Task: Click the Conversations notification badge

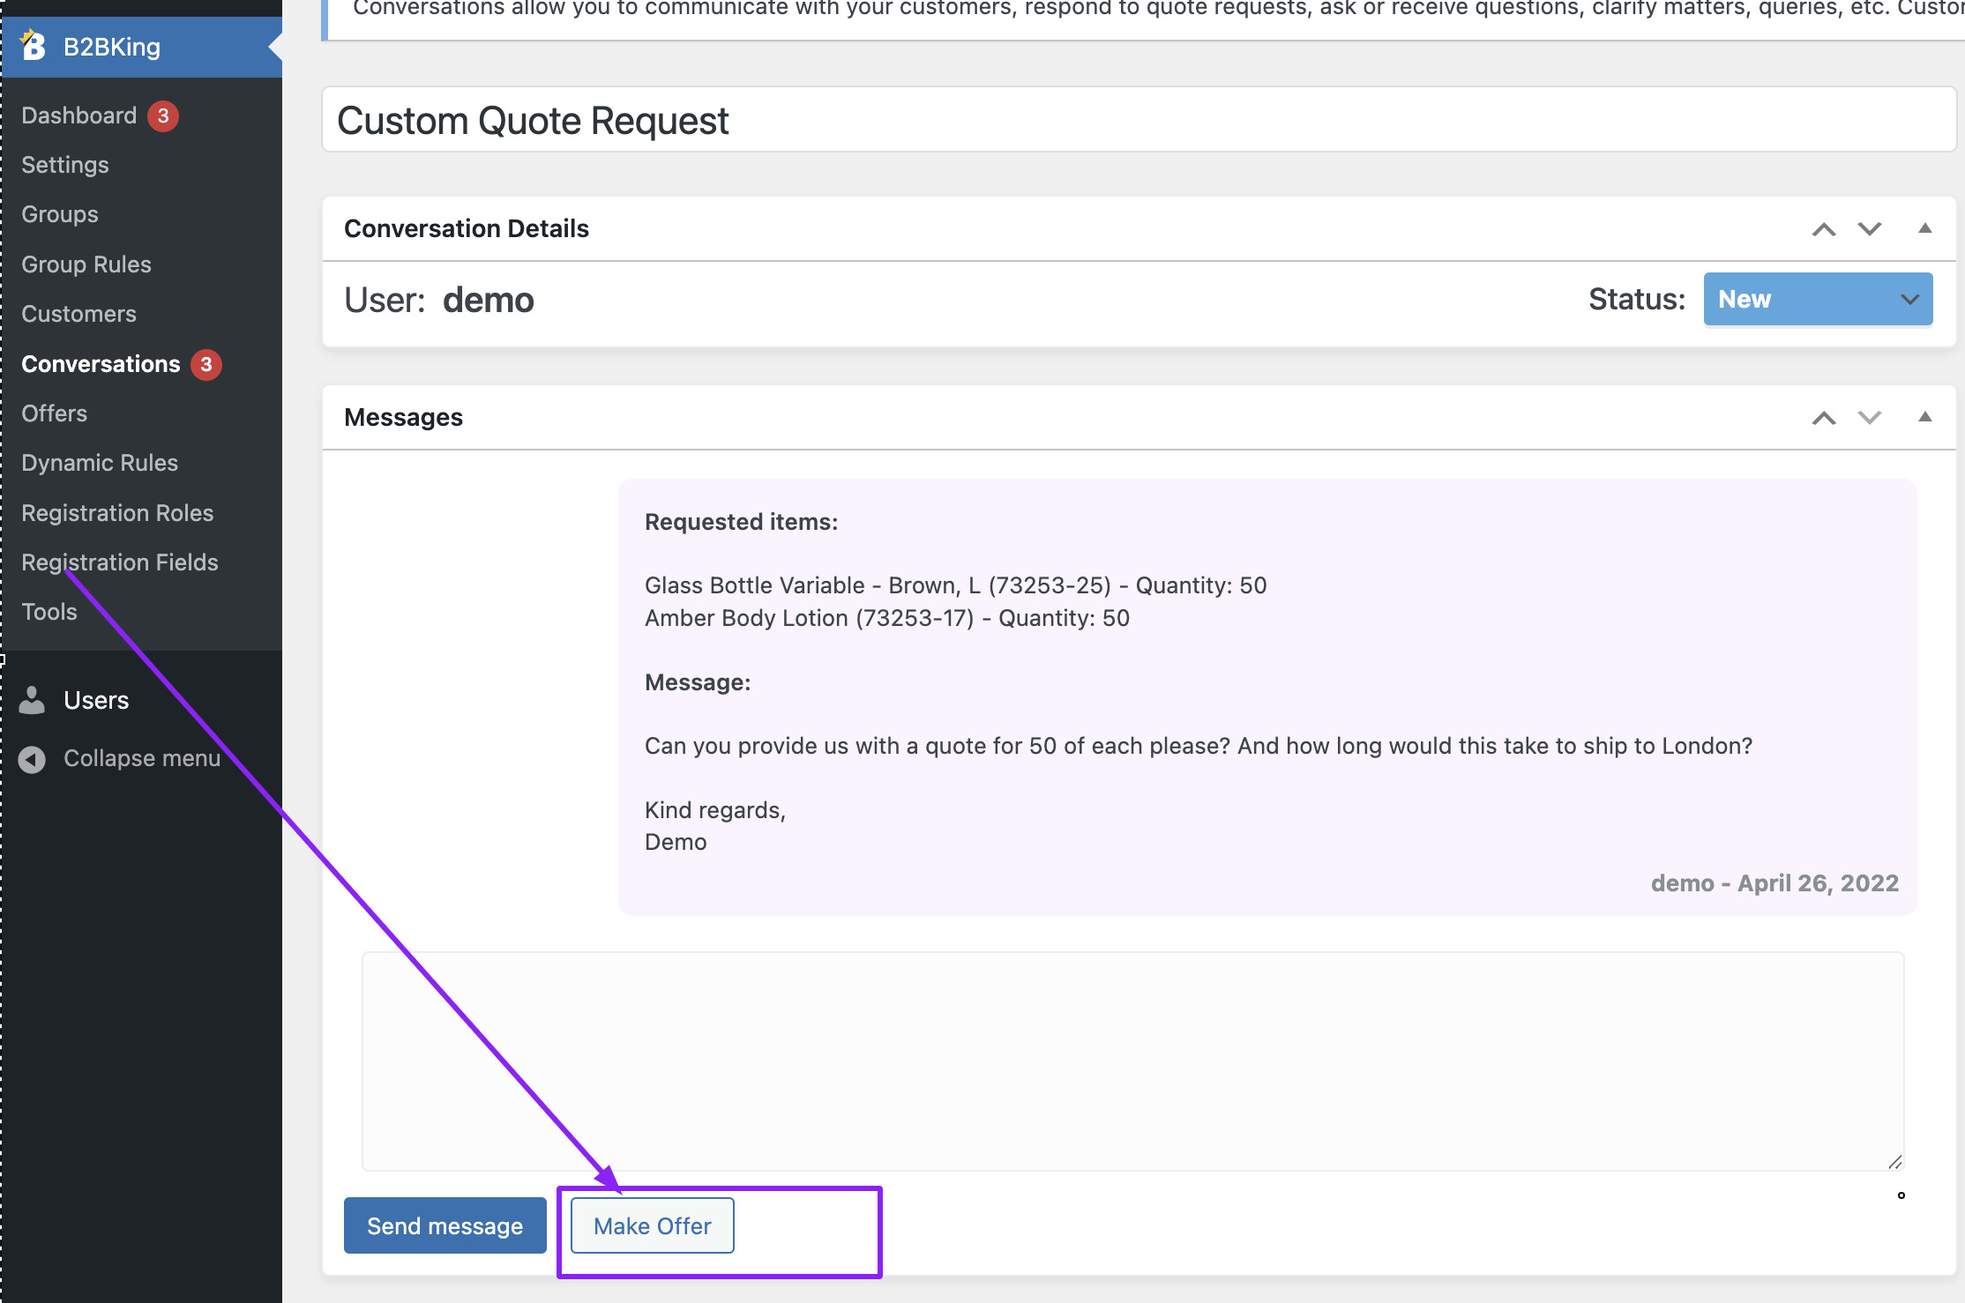Action: click(x=206, y=364)
